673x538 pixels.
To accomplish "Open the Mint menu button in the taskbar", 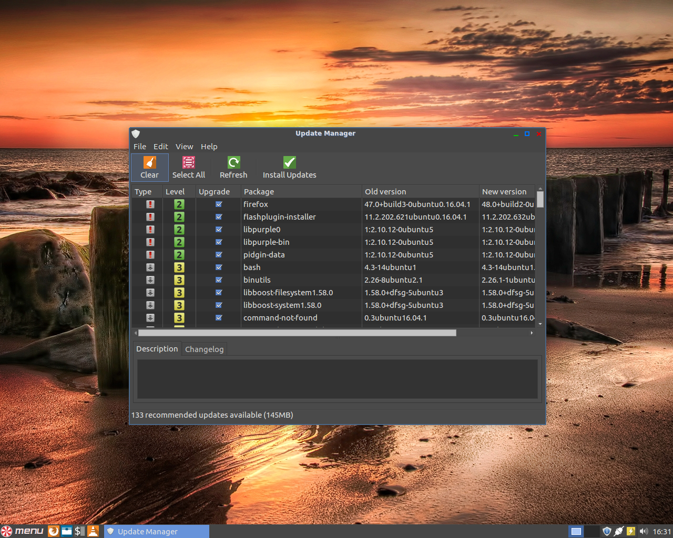I will pos(23,531).
